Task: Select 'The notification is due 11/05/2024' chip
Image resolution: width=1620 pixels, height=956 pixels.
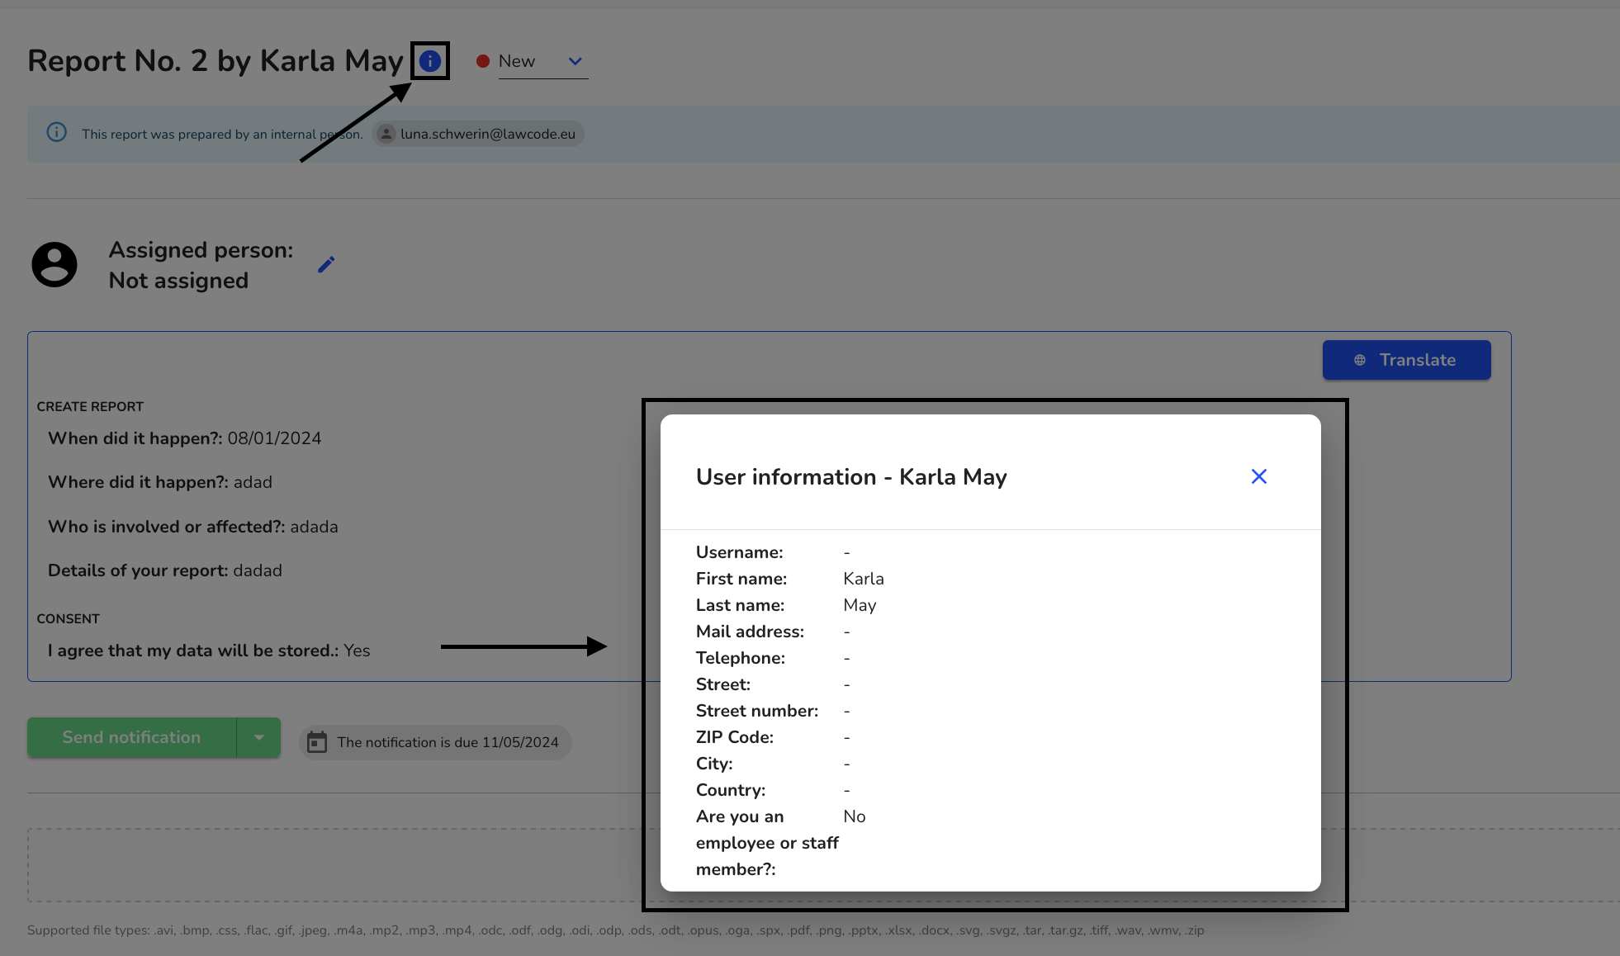Action: [435, 742]
